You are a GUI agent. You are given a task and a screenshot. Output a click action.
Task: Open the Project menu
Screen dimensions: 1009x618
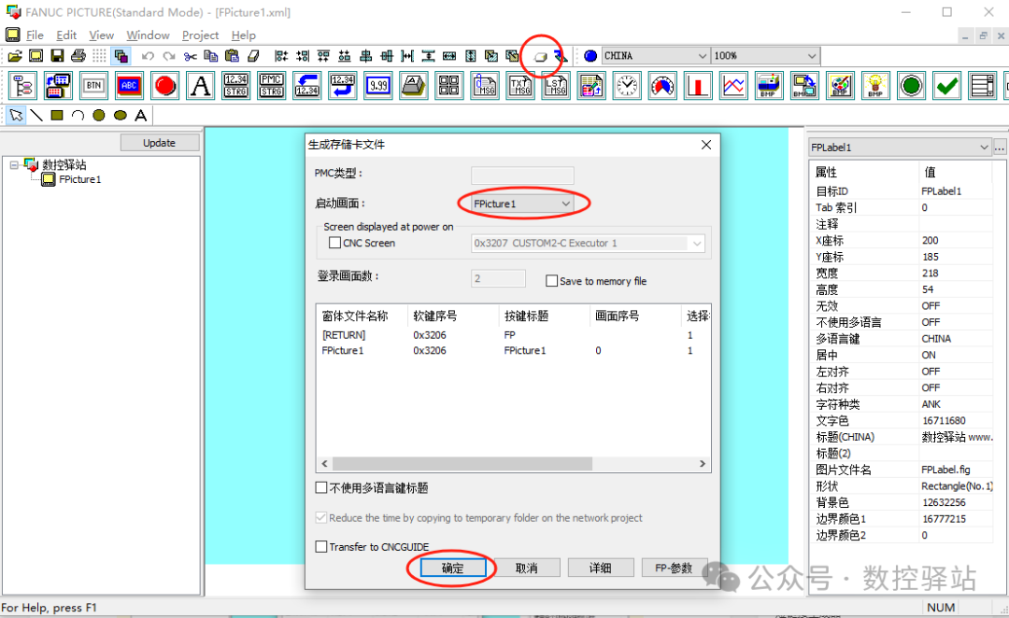coord(200,35)
